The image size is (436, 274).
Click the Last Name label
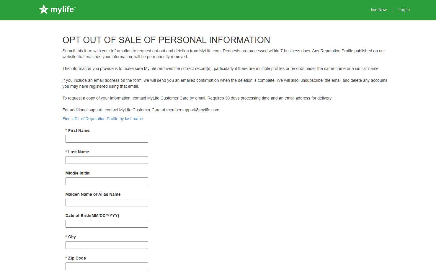pos(79,152)
